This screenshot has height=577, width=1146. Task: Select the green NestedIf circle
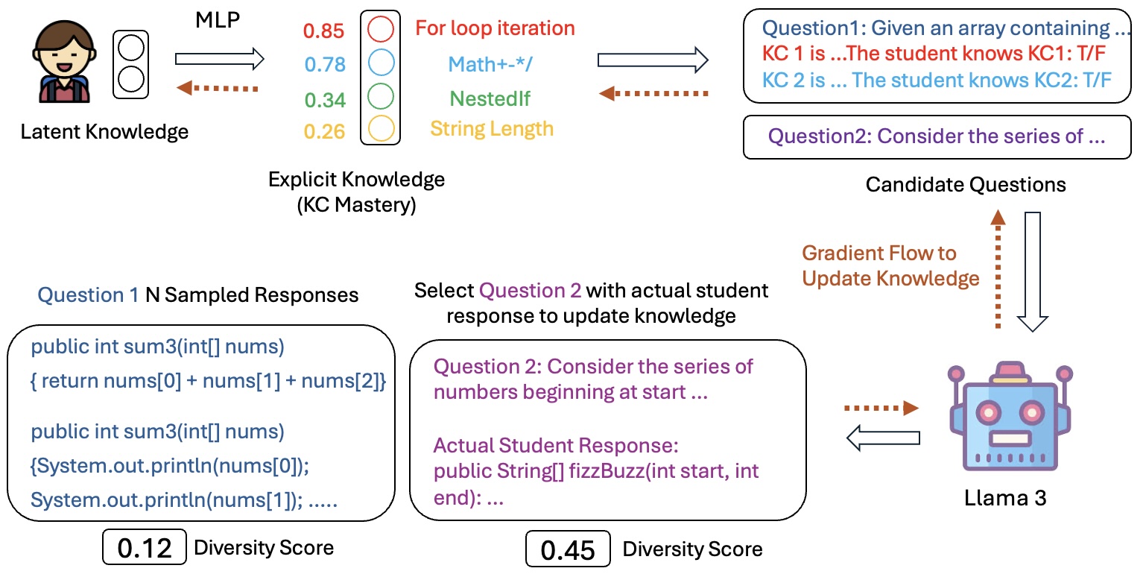coord(380,97)
